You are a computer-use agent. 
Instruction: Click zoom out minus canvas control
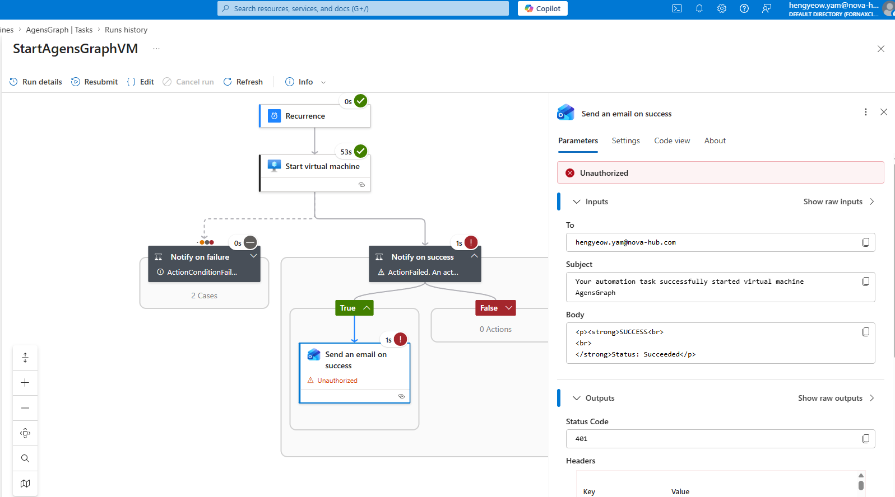tap(25, 408)
